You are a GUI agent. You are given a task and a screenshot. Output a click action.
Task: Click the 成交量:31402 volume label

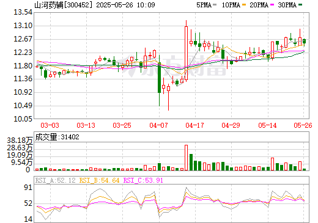tap(57, 137)
